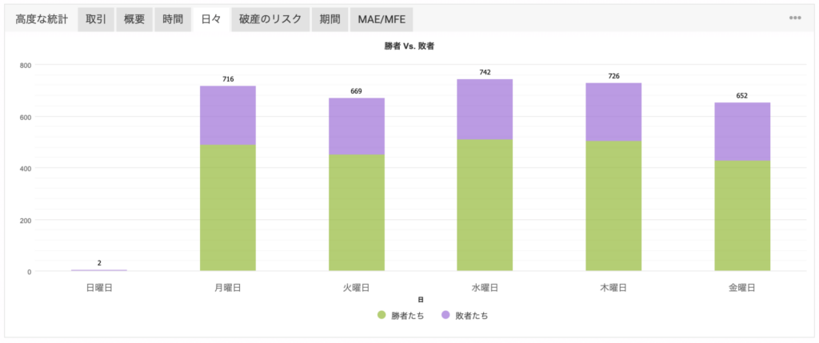Click the chart title 勝者 Vs. 敗者
This screenshot has height=343, width=819.
point(409,46)
